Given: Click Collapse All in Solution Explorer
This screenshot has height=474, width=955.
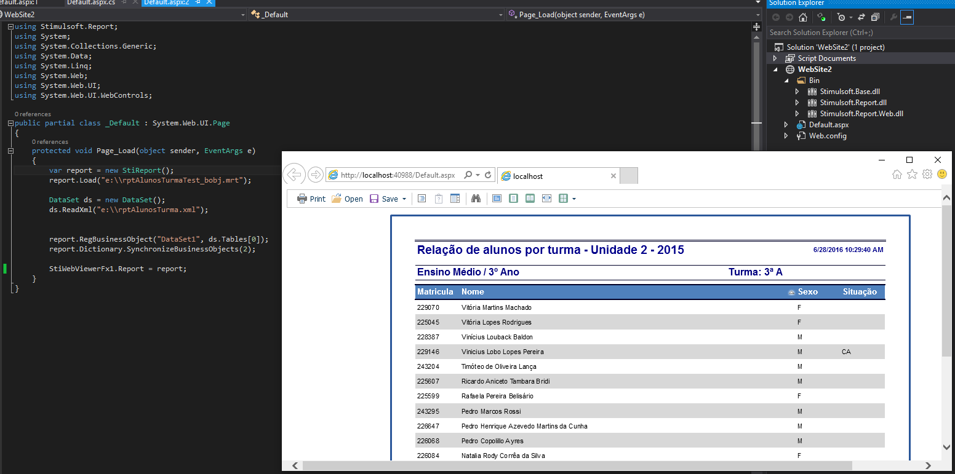Looking at the screenshot, I should (875, 17).
